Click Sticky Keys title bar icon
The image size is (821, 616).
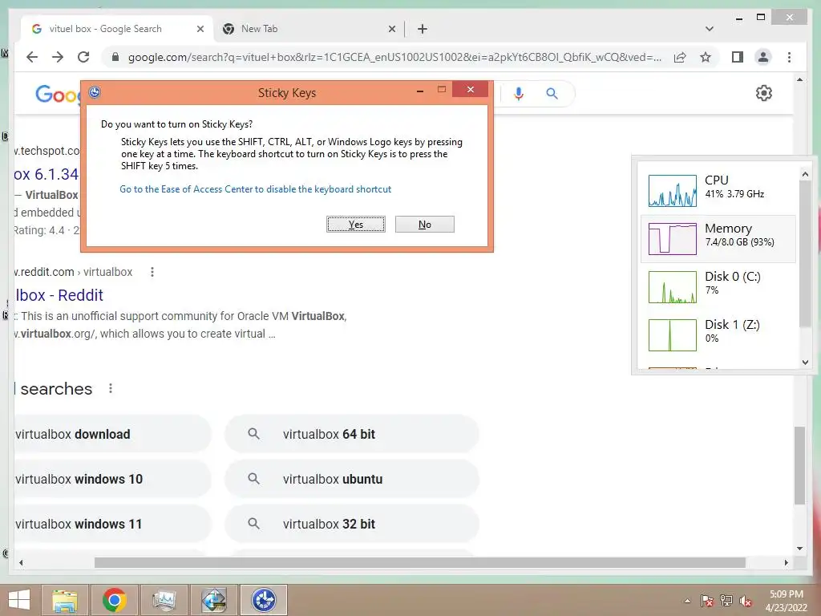click(x=95, y=92)
